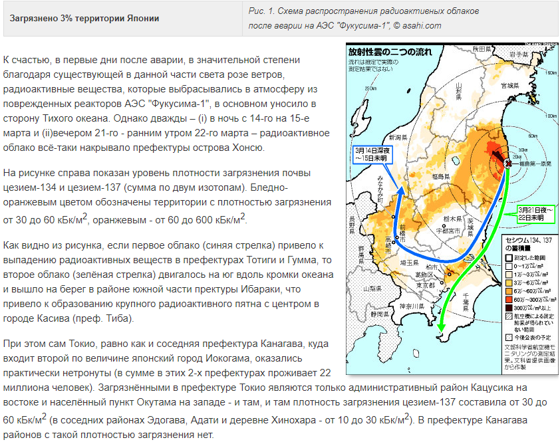Click the "埼玉県" prefecture label
The image size is (560, 446).
pyautogui.click(x=409, y=263)
